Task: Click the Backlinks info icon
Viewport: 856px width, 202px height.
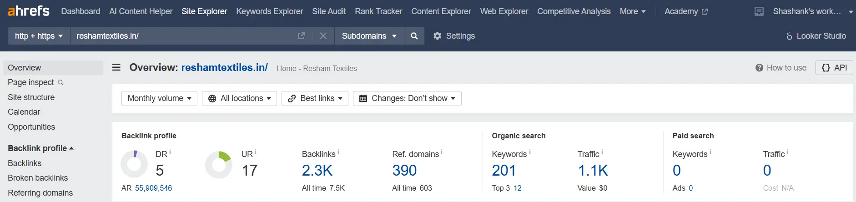Action: pos(338,152)
